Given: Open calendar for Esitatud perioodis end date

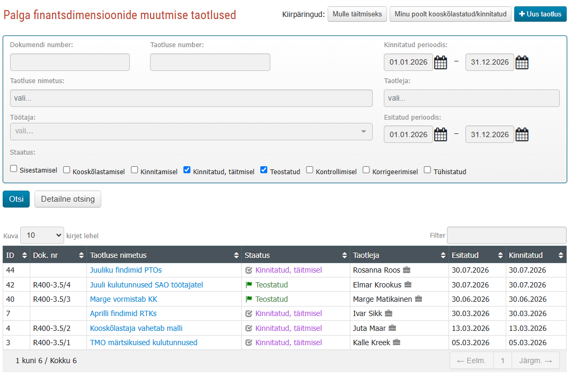Looking at the screenshot, I should coord(522,134).
